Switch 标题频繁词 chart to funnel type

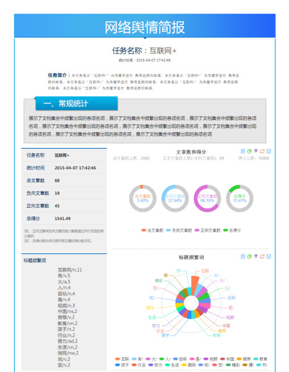click(x=256, y=257)
